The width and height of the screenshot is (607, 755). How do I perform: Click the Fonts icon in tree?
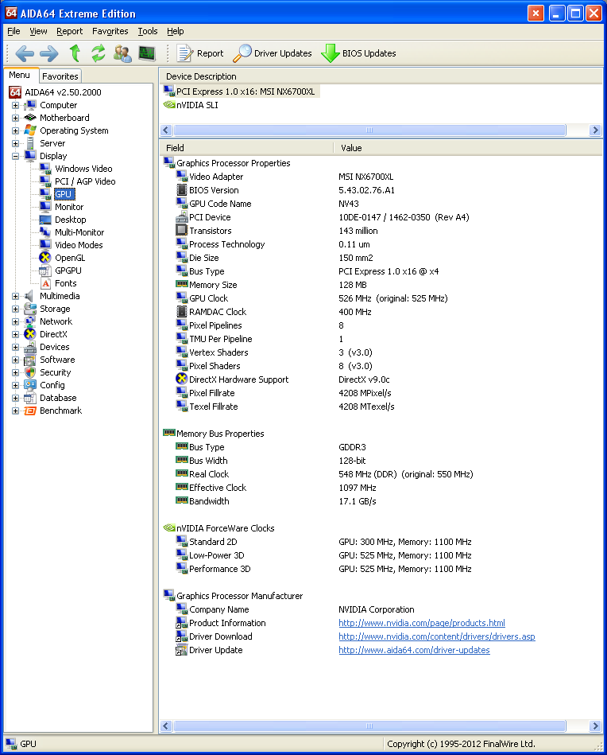point(45,283)
